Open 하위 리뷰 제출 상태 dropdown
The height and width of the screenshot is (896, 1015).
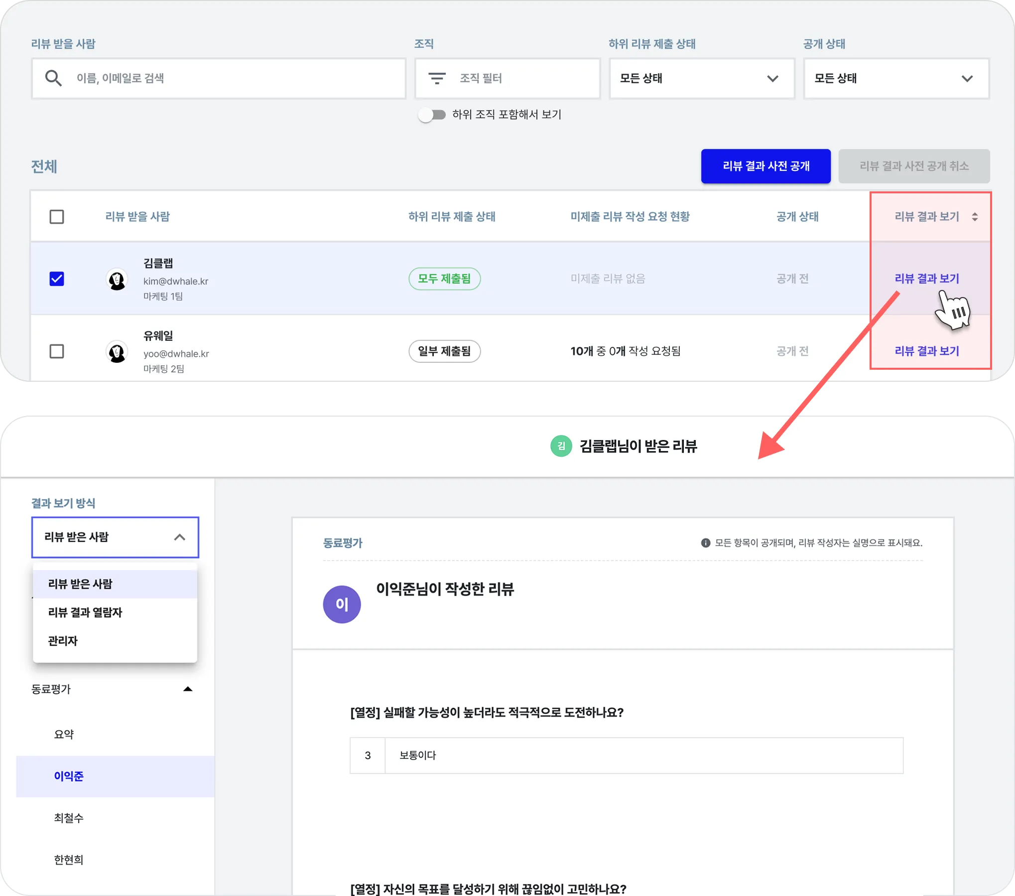(701, 78)
